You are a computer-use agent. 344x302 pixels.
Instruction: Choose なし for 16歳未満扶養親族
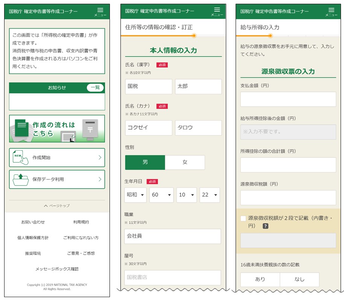point(300,279)
